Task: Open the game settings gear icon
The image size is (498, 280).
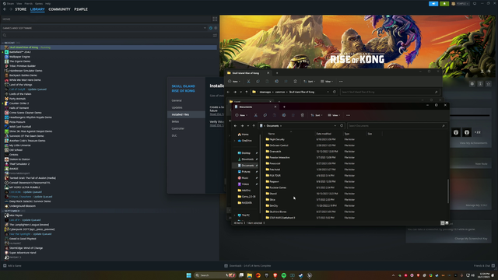Action: (x=472, y=84)
